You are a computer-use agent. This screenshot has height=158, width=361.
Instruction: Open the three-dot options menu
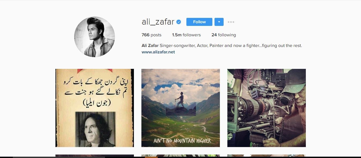pos(231,22)
